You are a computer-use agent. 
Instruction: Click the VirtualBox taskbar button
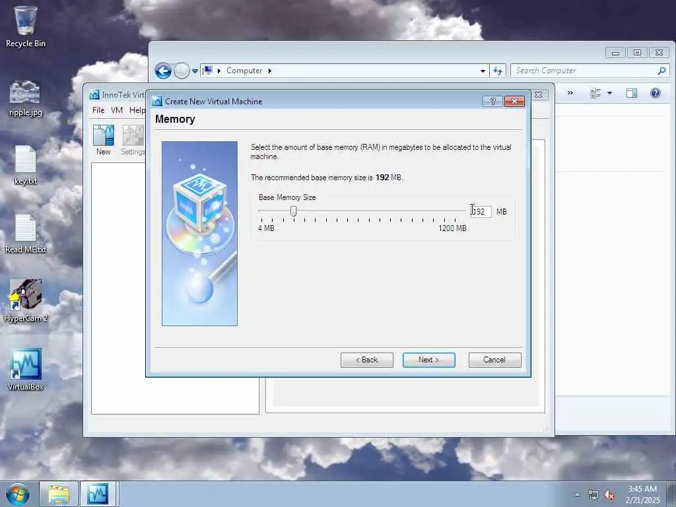[x=98, y=494]
